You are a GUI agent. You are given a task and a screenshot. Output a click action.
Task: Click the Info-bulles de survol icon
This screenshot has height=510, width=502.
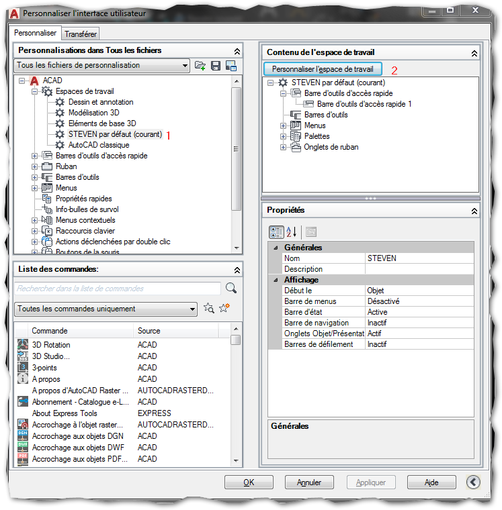(47, 209)
